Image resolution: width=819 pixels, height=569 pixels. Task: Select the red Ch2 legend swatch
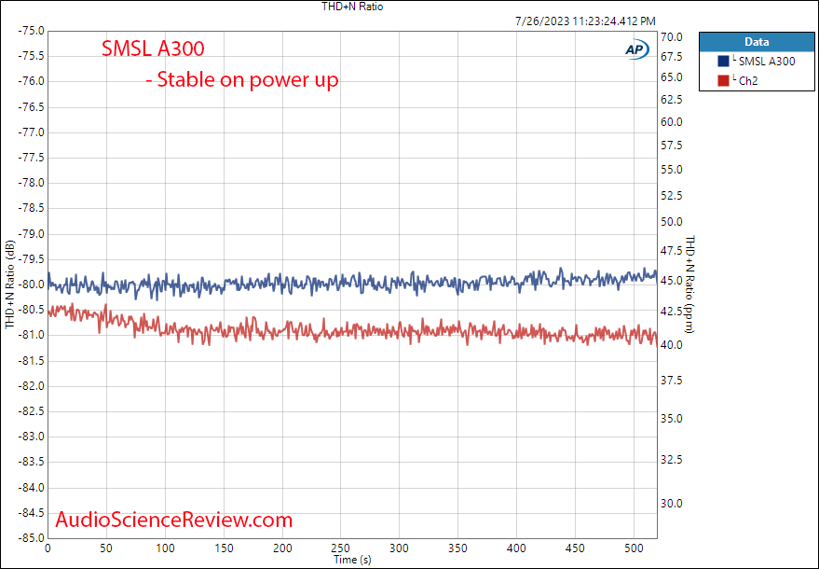(x=723, y=80)
